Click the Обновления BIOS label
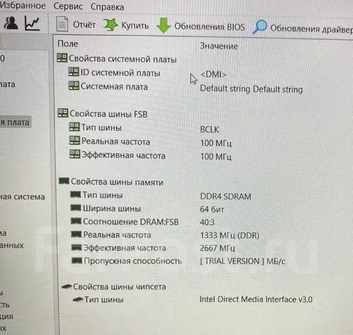The image size is (353, 335). (210, 27)
